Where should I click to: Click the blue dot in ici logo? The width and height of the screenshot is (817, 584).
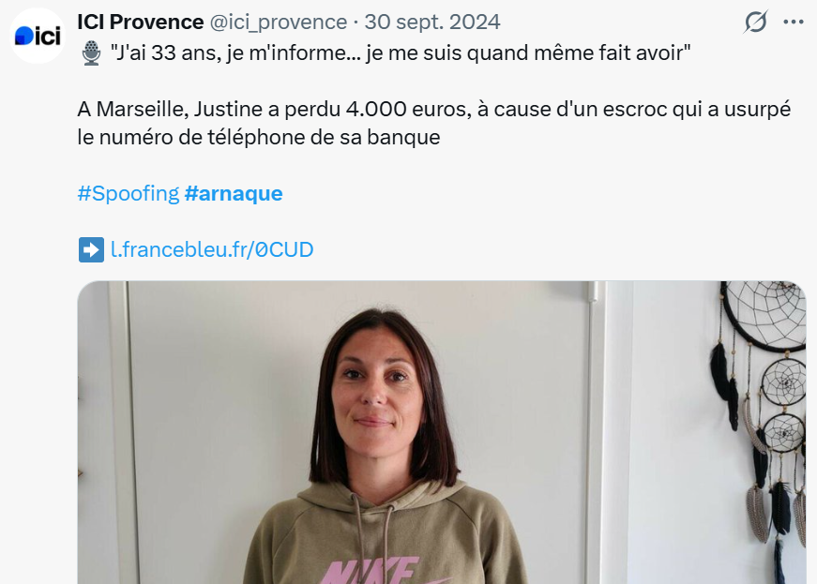coord(24,36)
